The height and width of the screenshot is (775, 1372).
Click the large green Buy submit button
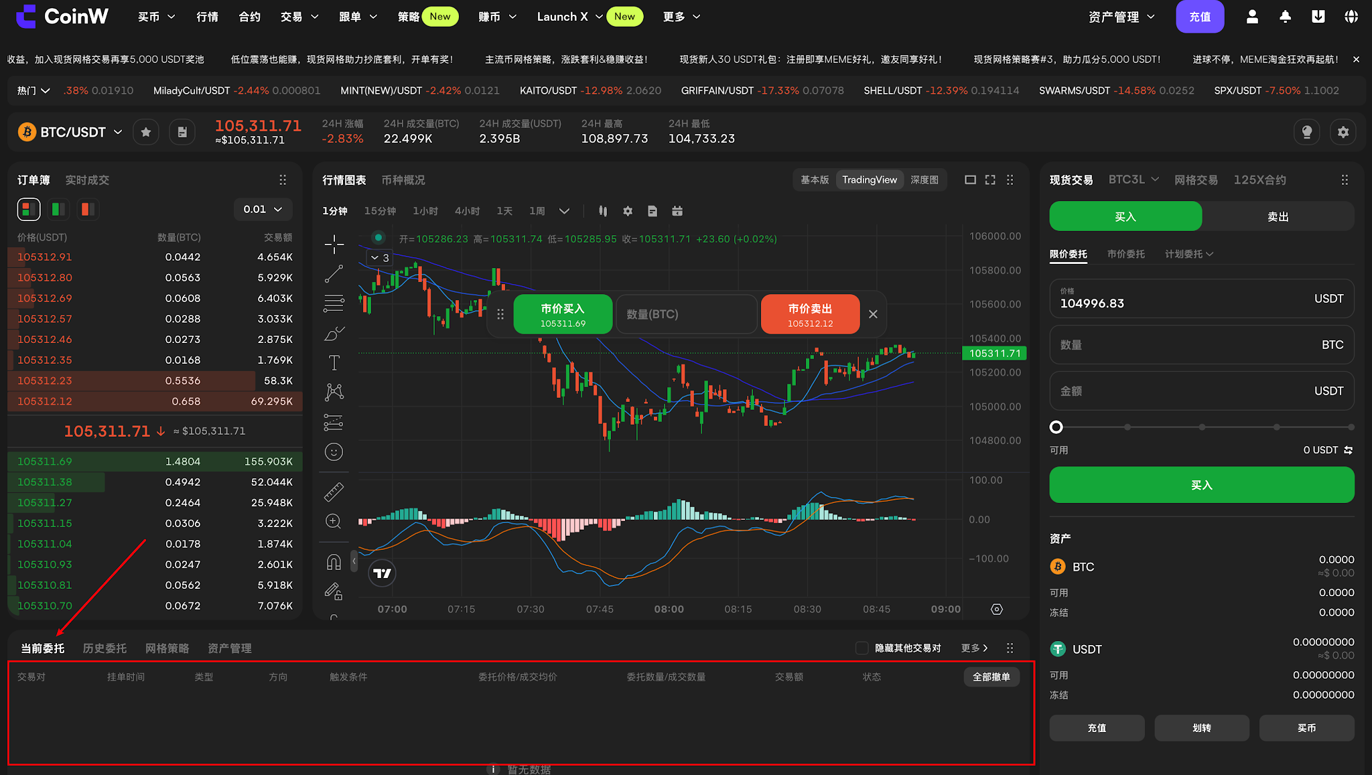(x=1202, y=485)
